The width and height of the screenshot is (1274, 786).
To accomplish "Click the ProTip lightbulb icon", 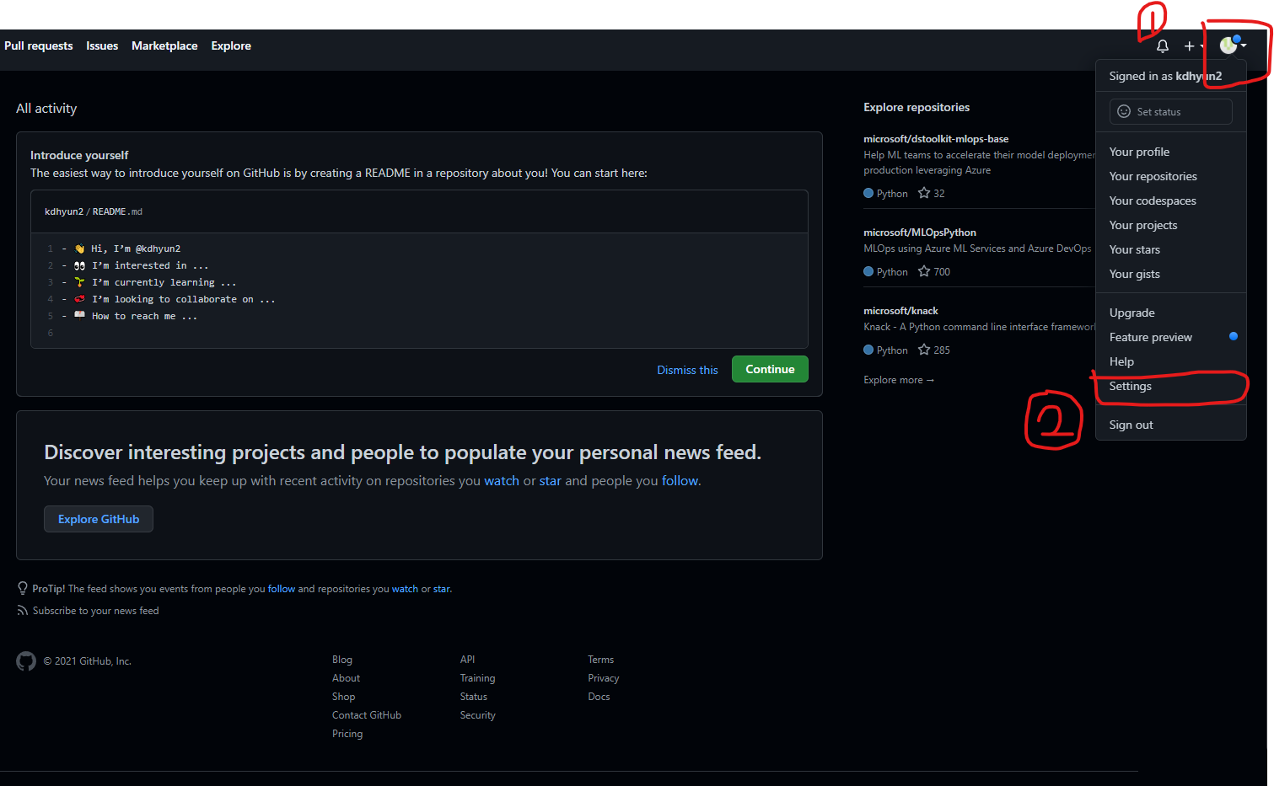I will pos(22,588).
